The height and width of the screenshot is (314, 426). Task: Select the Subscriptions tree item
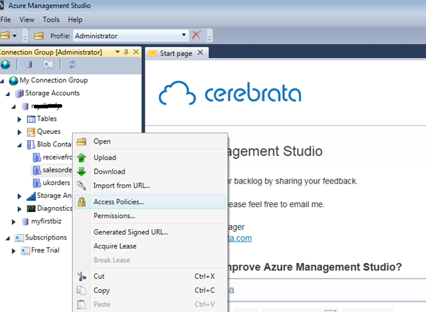tap(46, 237)
